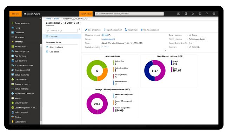Click All resources grid icon

pos(13,47)
